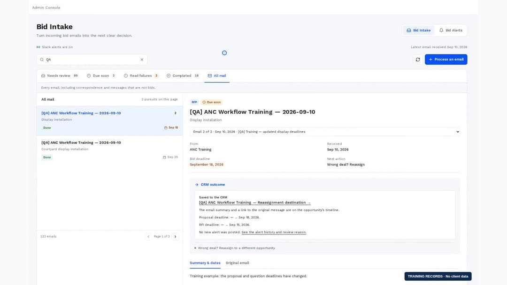Viewport: 507px width, 285px height.
Task: Click the Admin Console label
Action: click(46, 7)
